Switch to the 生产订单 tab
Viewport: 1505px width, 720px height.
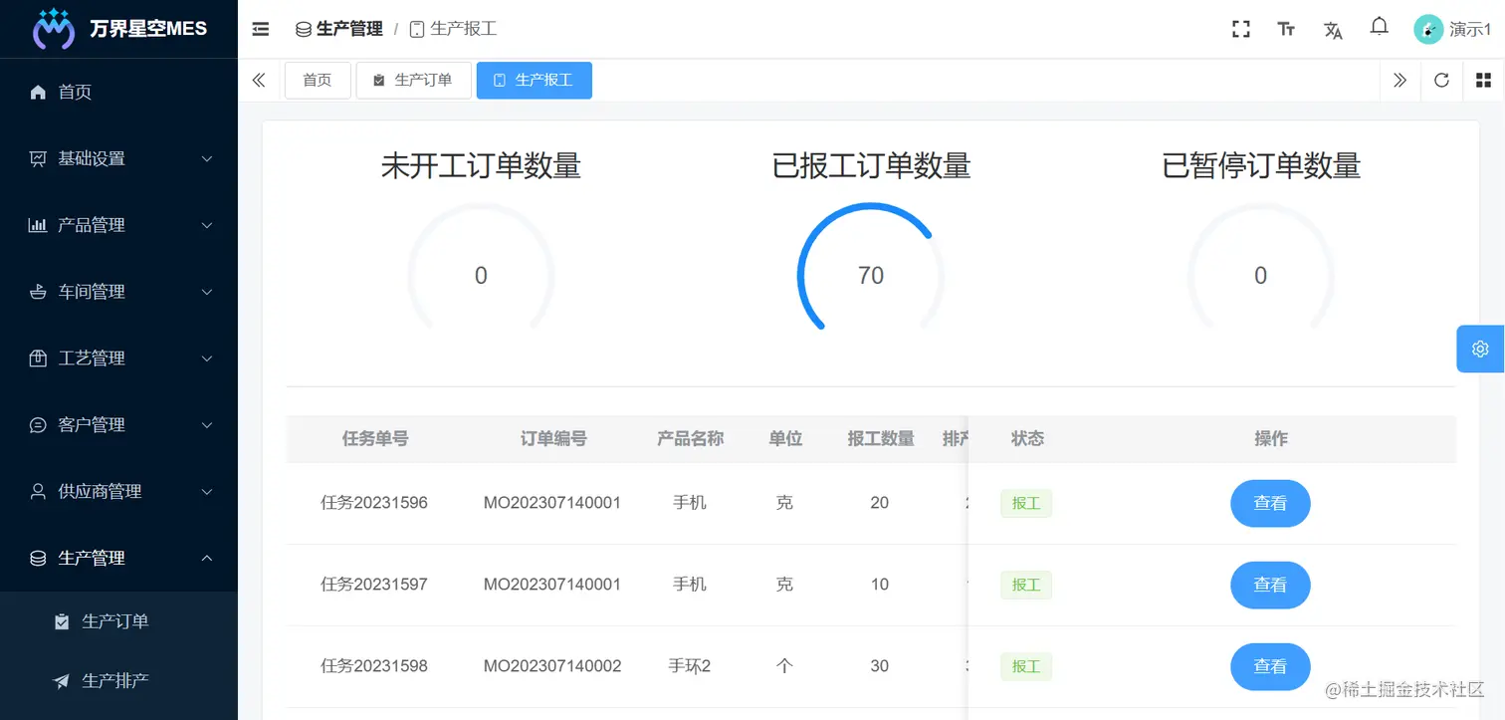(413, 80)
